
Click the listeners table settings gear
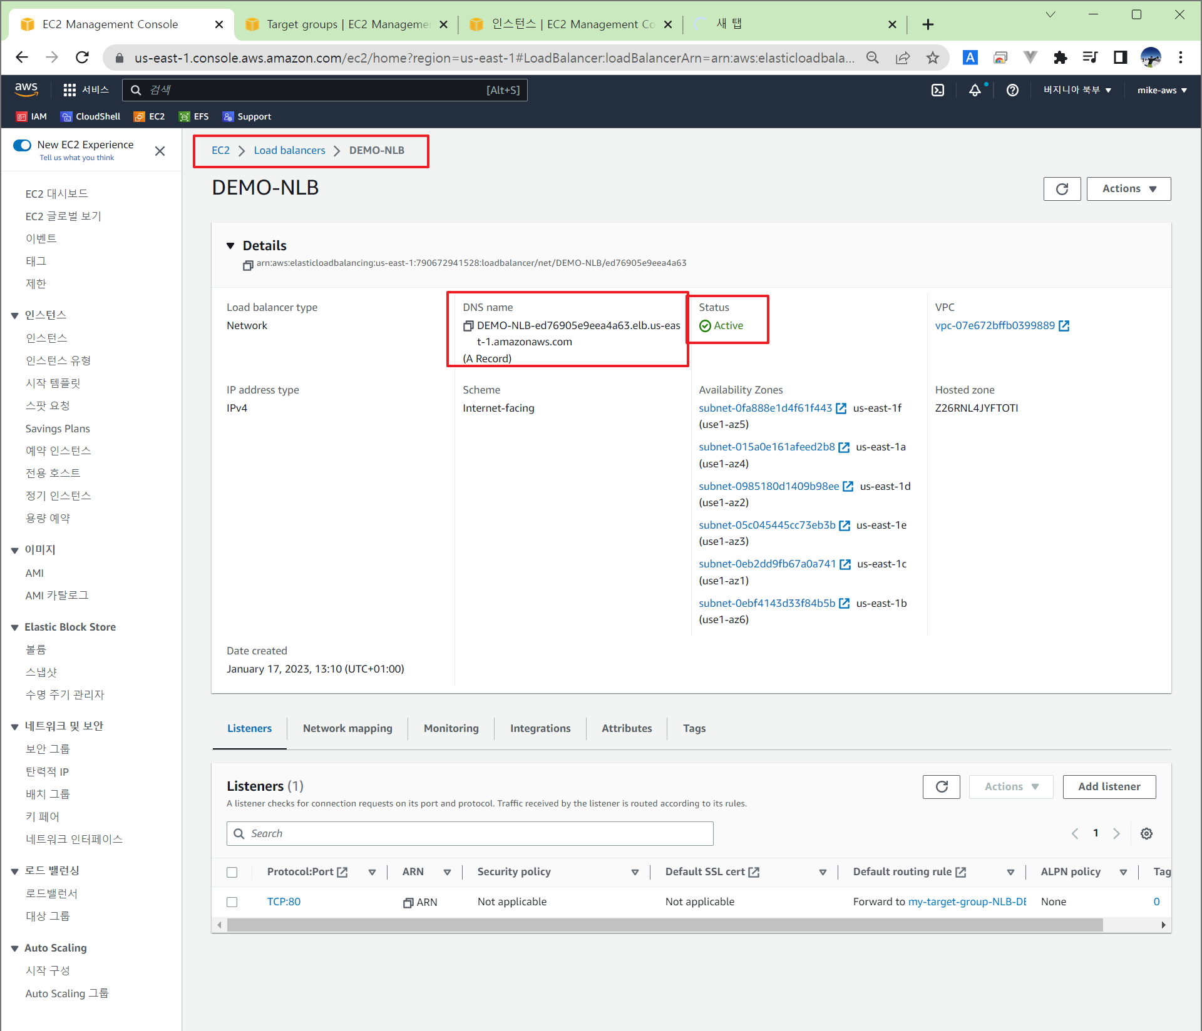1146,833
